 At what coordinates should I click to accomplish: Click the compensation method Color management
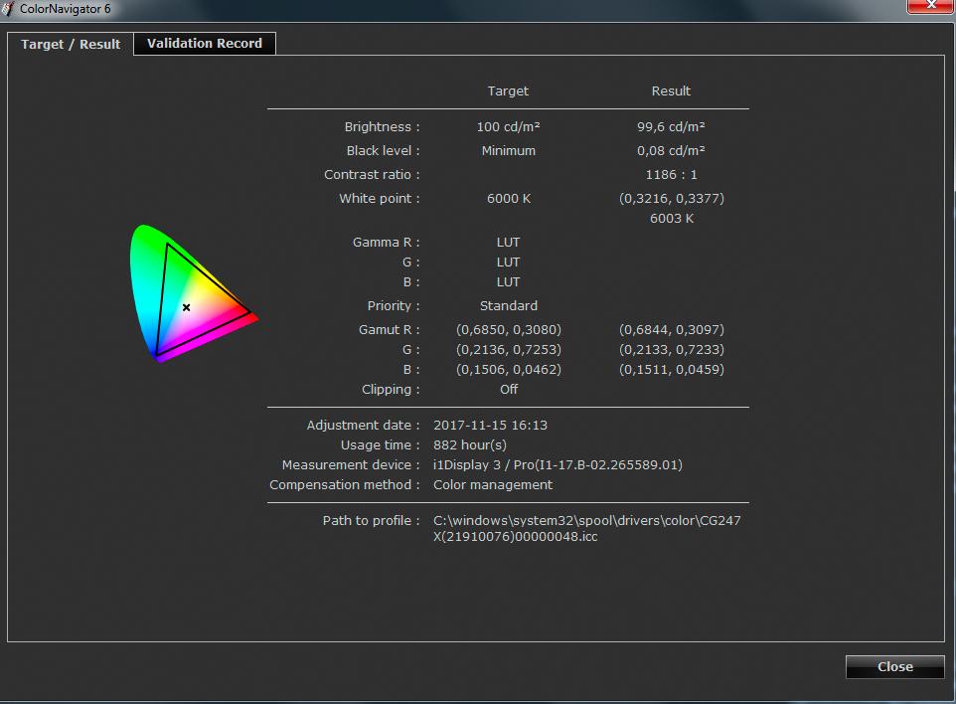493,485
